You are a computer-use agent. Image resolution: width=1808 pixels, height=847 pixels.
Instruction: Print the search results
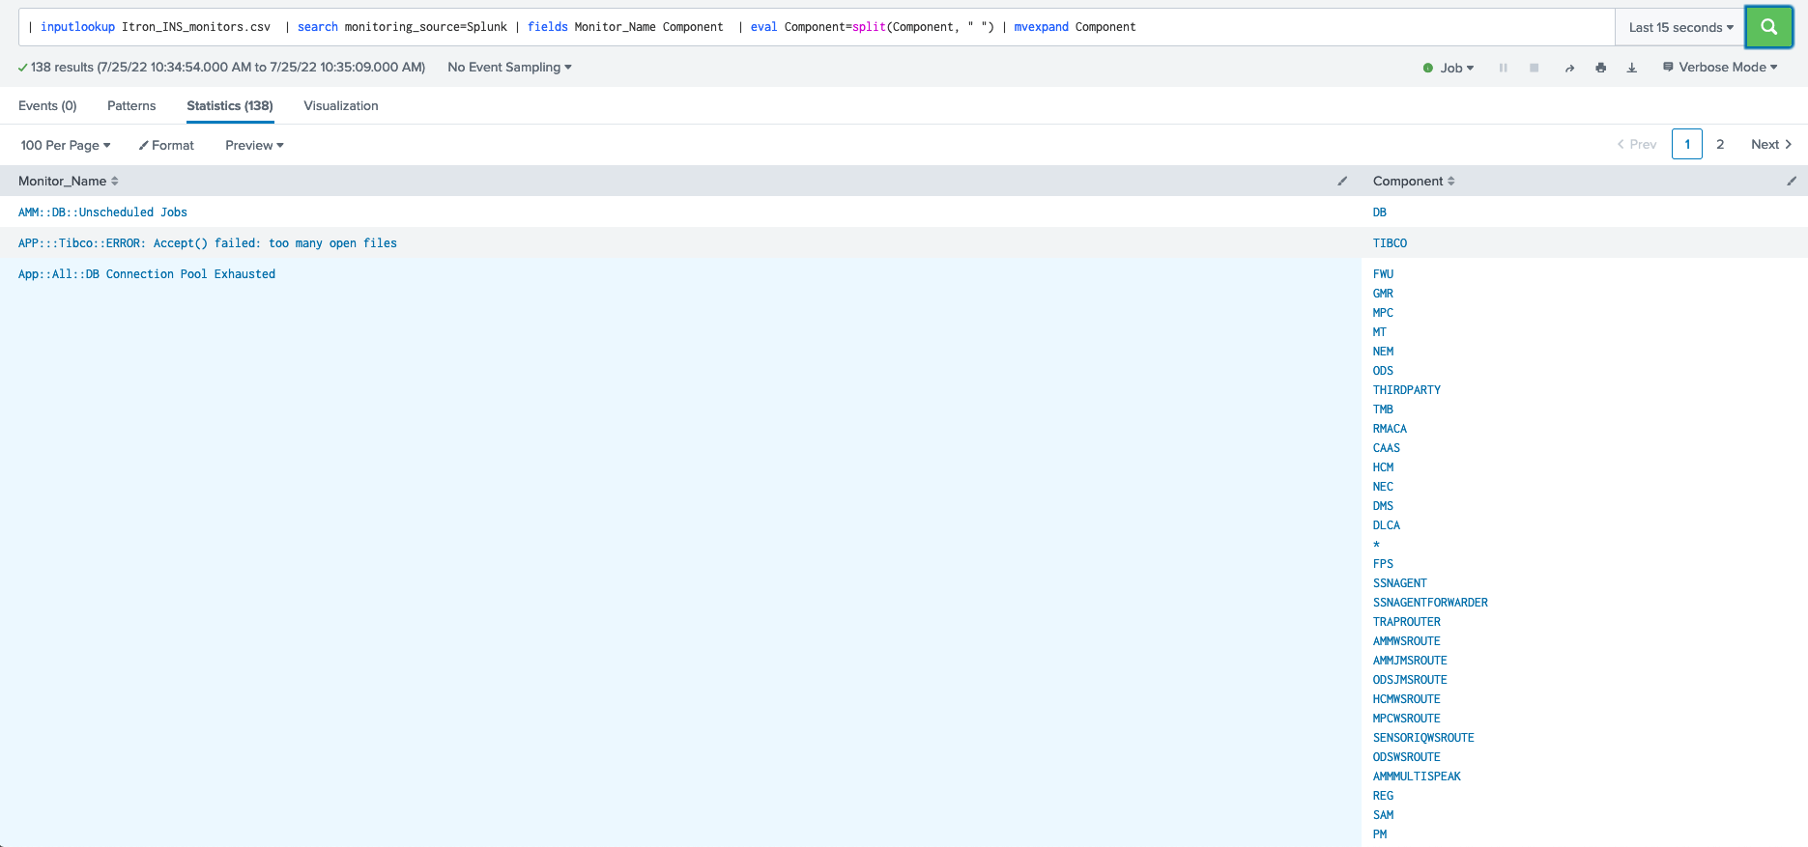1600,68
